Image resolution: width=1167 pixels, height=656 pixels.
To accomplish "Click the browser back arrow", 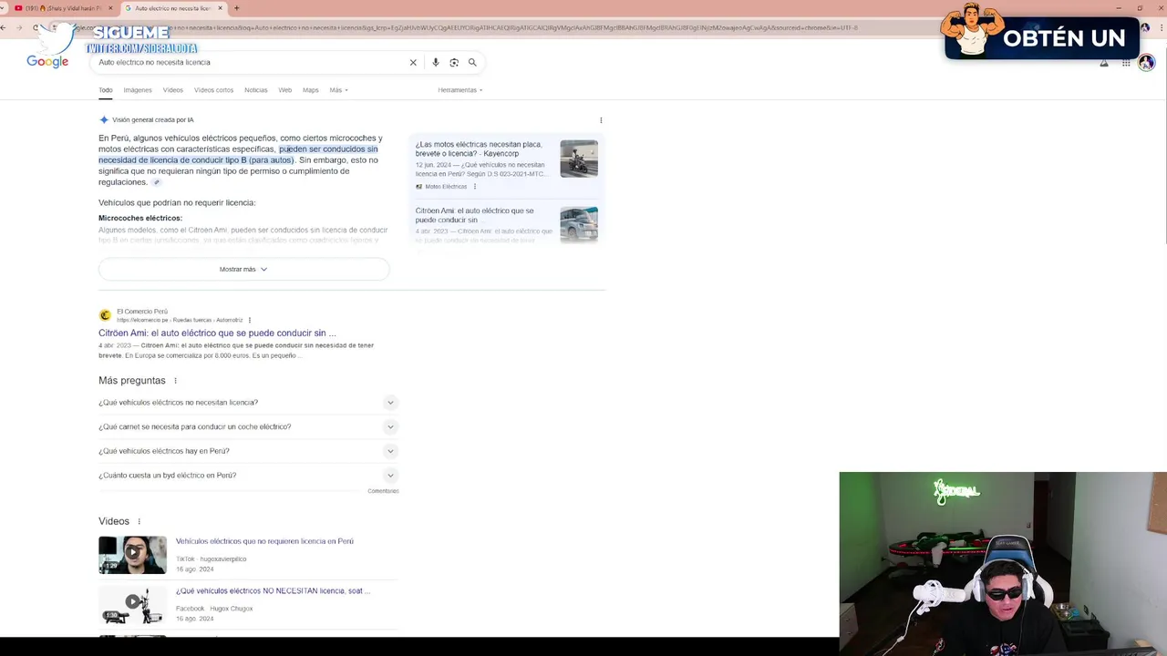I will coord(4,27).
